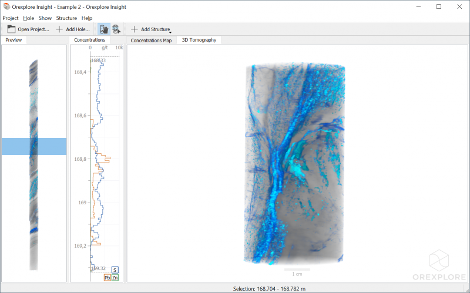Minimize the Orexplore Insight window

pos(419,6)
